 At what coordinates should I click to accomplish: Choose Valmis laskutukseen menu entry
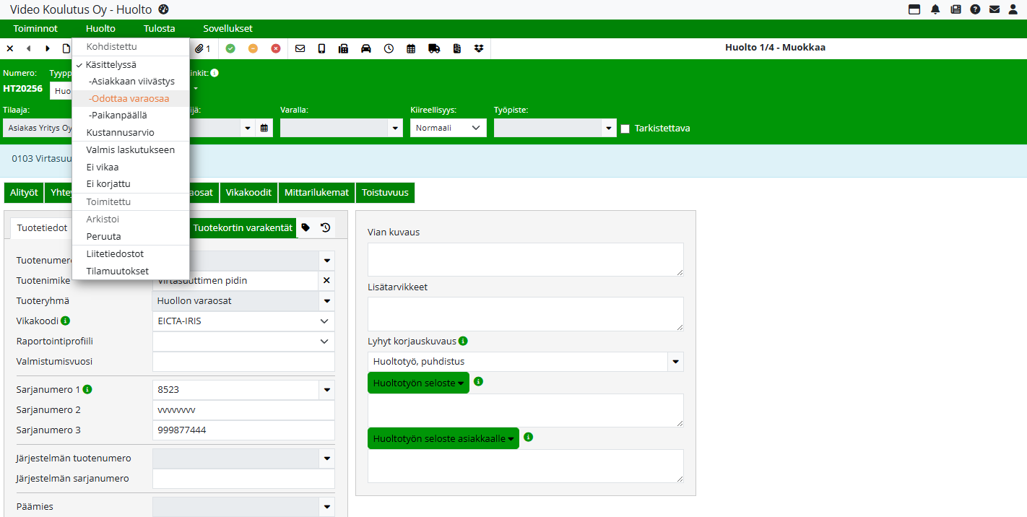[130, 149]
